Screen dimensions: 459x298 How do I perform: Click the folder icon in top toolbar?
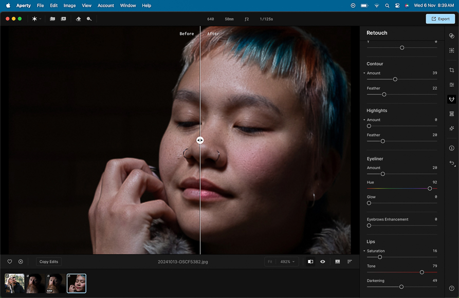[x=52, y=18]
